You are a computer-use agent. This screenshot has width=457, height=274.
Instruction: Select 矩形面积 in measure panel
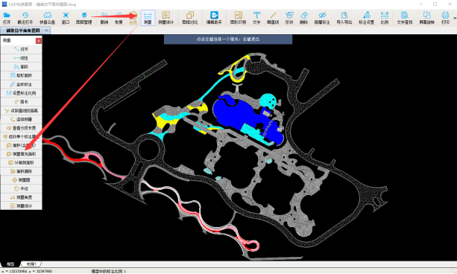pos(22,75)
